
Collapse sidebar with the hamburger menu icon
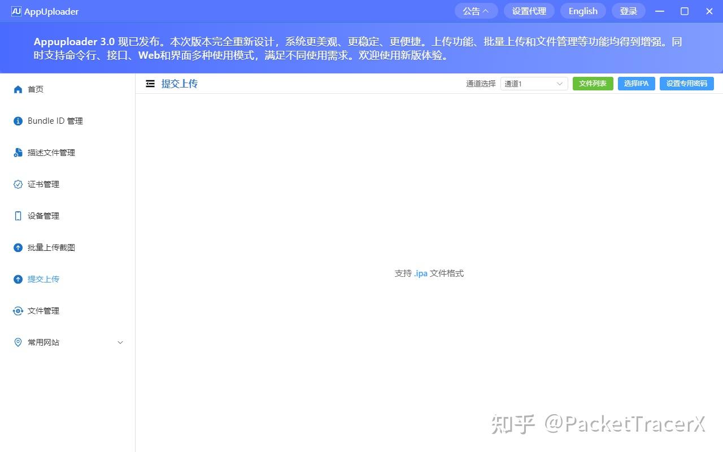click(150, 84)
